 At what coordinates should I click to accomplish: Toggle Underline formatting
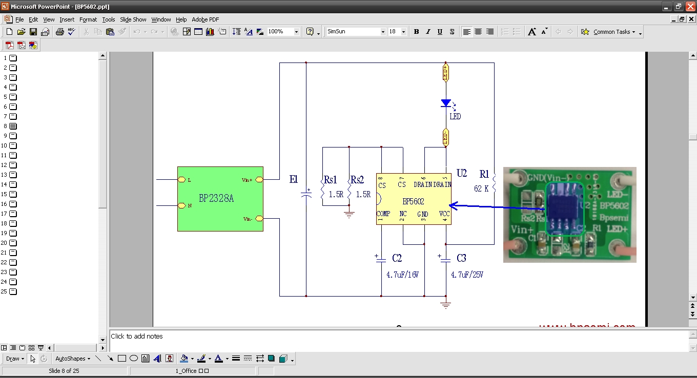pyautogui.click(x=440, y=32)
